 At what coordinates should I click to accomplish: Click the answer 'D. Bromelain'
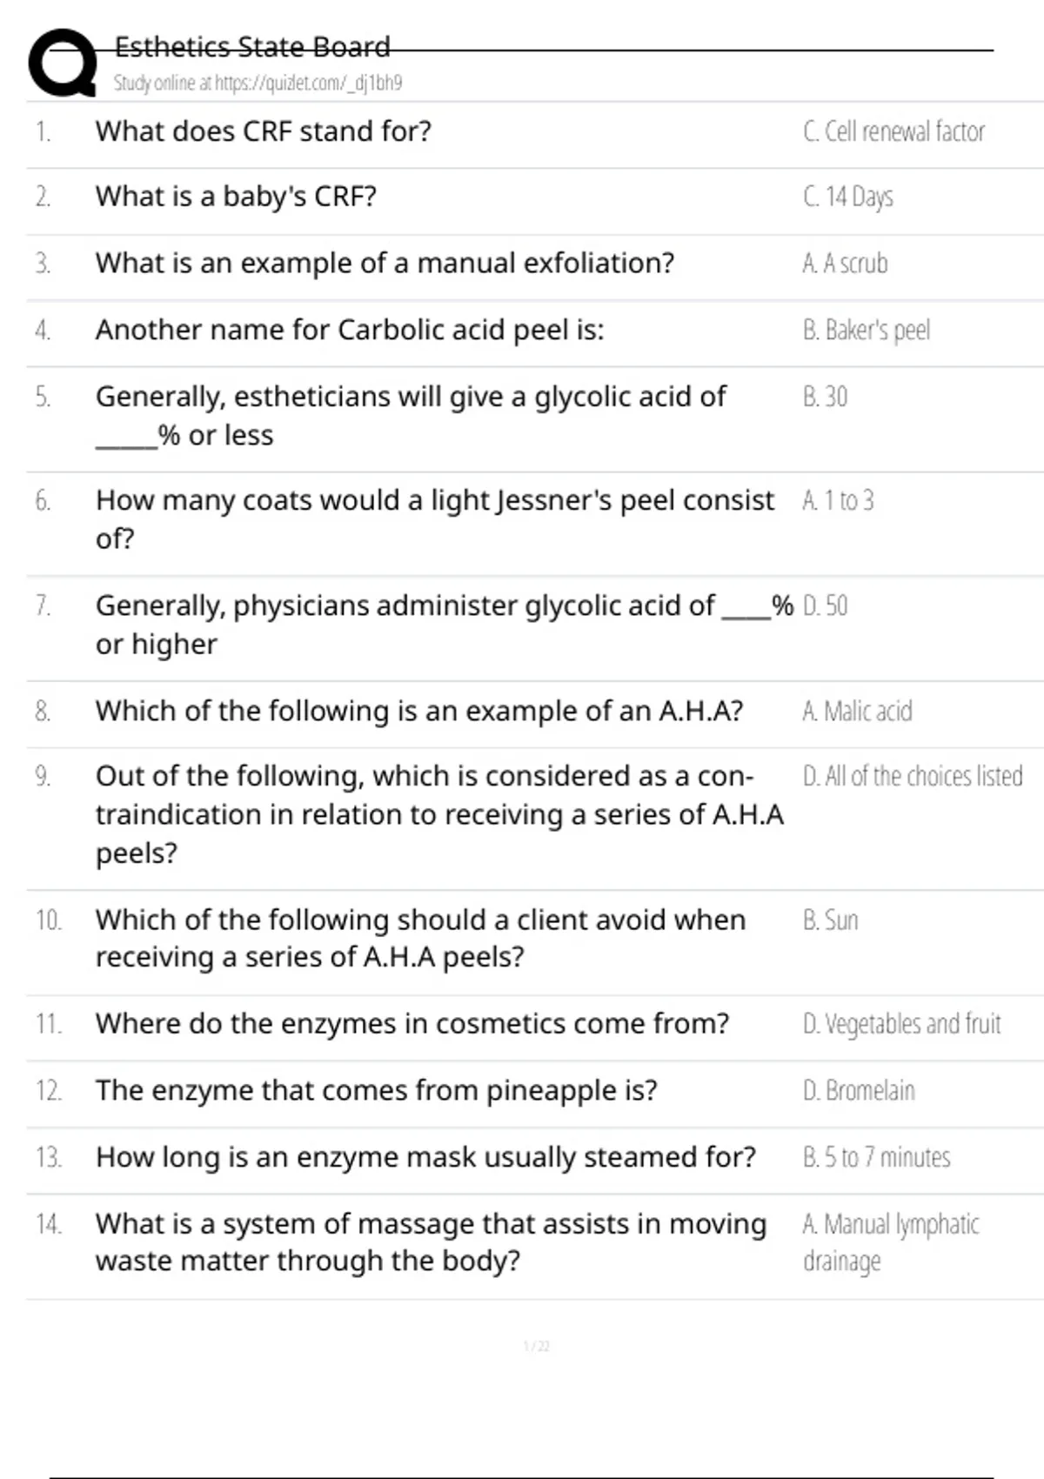click(x=859, y=1090)
